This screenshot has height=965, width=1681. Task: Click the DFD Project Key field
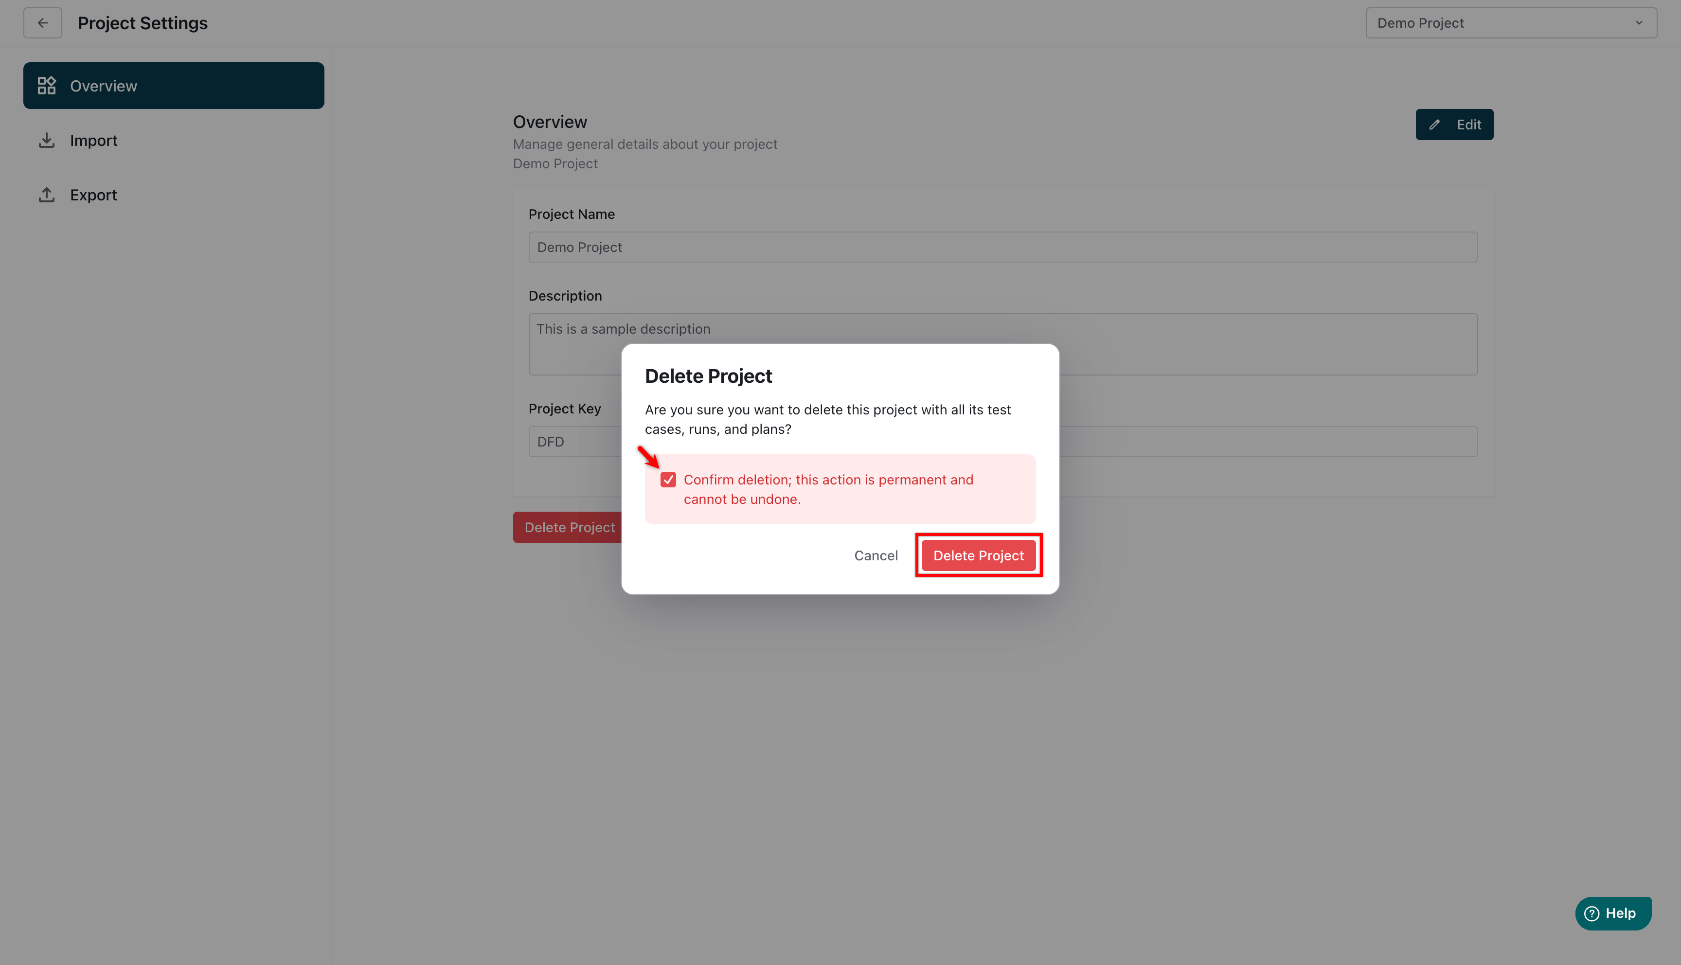click(x=576, y=441)
